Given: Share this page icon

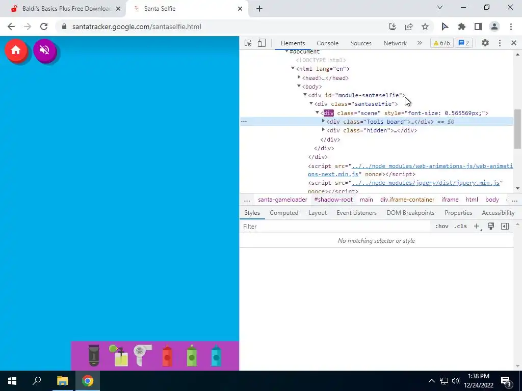Looking at the screenshot, I should click(409, 26).
